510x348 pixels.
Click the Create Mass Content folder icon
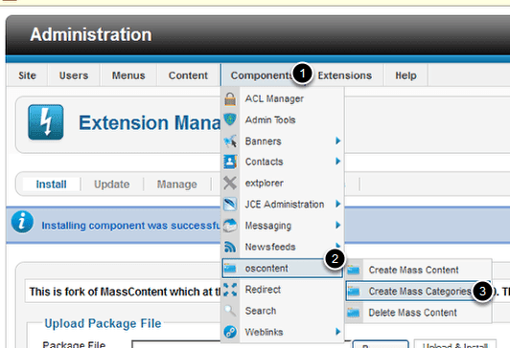(354, 270)
